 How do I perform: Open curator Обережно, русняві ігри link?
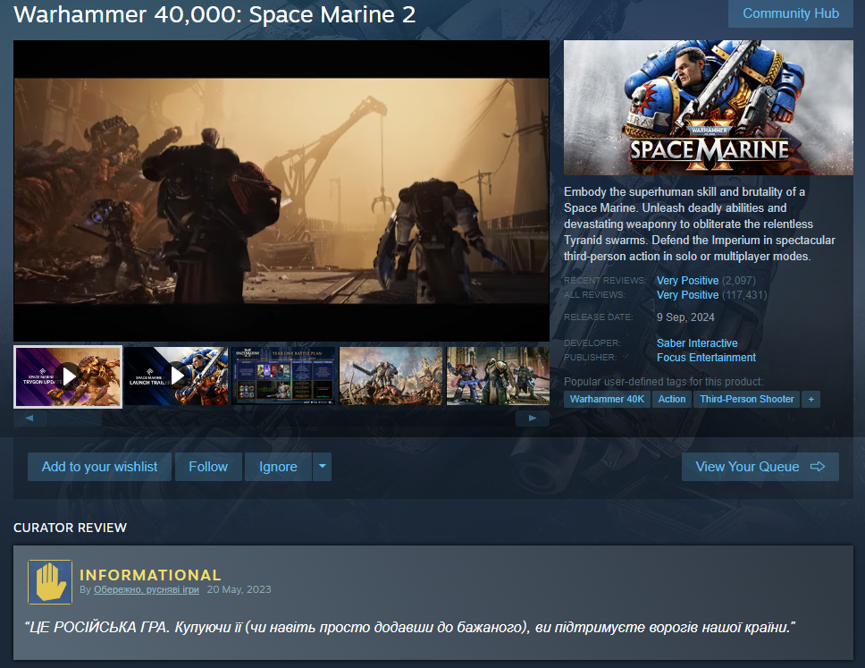pos(147,589)
